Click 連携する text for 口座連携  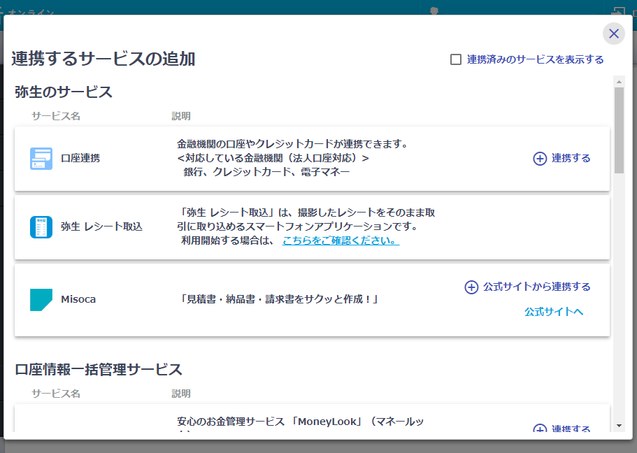point(571,159)
